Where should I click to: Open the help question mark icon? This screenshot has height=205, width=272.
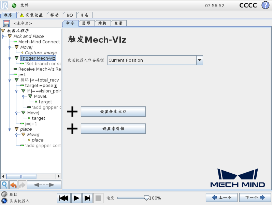pyautogui.click(x=266, y=5)
